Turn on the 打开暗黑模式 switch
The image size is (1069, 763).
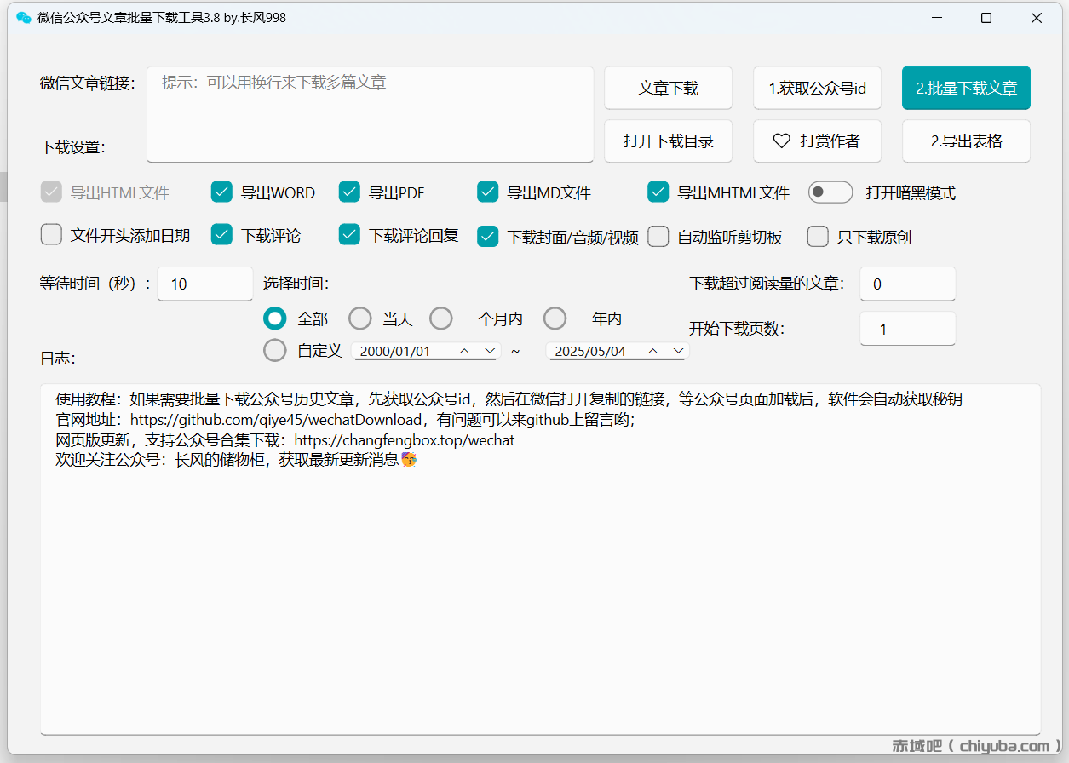click(x=830, y=192)
